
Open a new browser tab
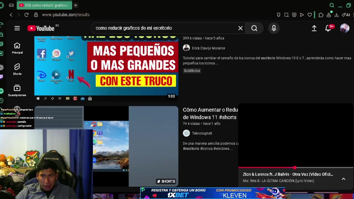(76, 5)
